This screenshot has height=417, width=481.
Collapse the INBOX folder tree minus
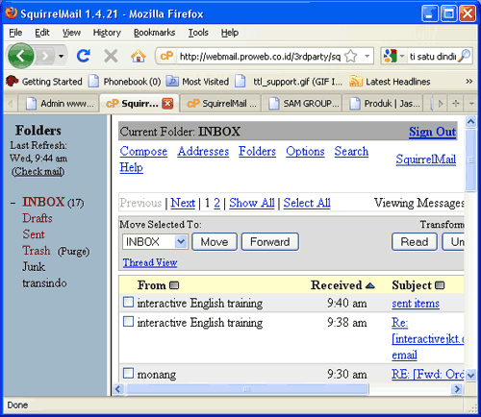[x=13, y=203]
